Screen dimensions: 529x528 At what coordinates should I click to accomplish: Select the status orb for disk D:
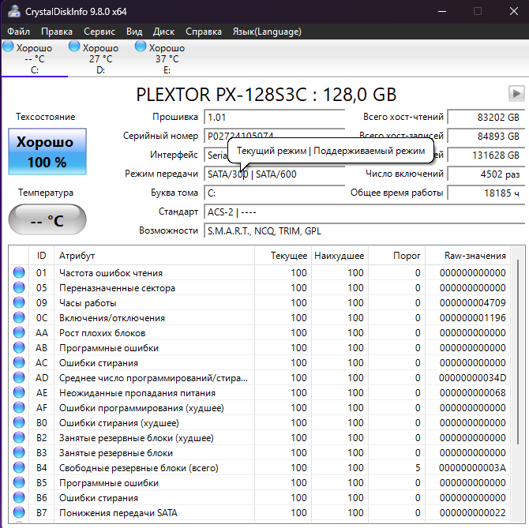[74, 47]
